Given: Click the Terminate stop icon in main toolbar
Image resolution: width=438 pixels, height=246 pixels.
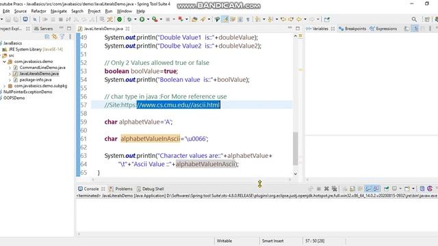Looking at the screenshot, I should point(61,19).
